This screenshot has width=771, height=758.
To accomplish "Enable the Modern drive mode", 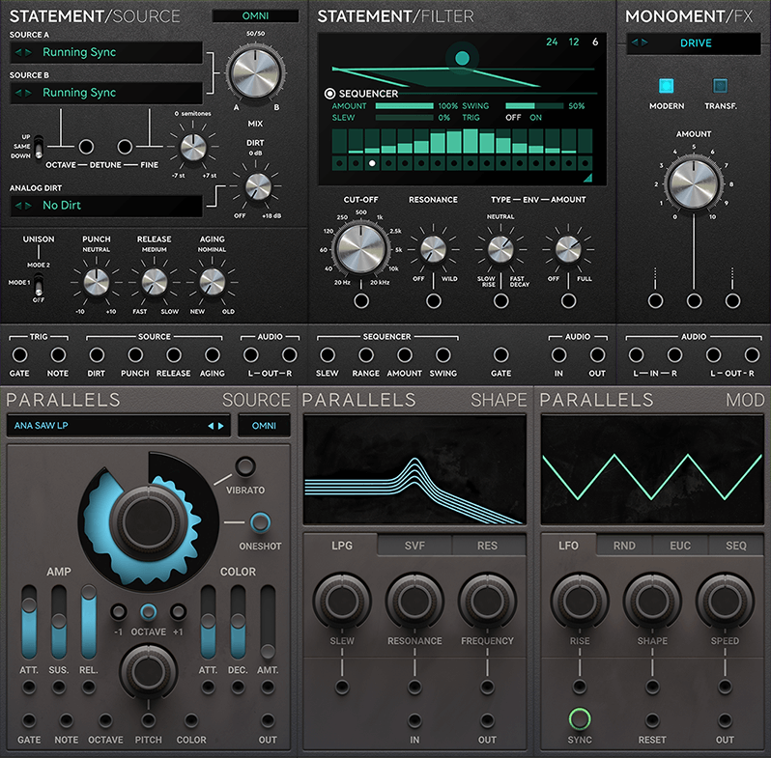I will [x=666, y=86].
